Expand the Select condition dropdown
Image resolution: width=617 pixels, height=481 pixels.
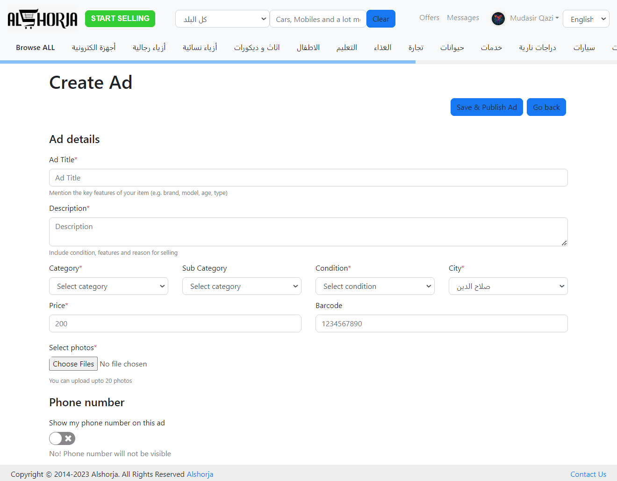[375, 287]
